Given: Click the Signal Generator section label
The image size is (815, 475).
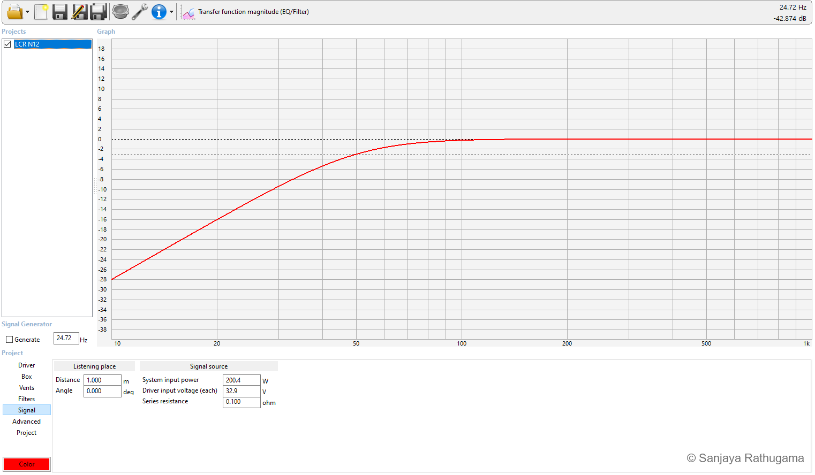Looking at the screenshot, I should tap(27, 324).
